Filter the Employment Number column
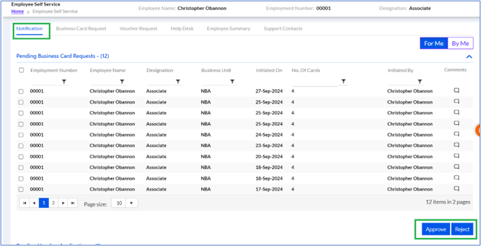 pyautogui.click(x=64, y=82)
